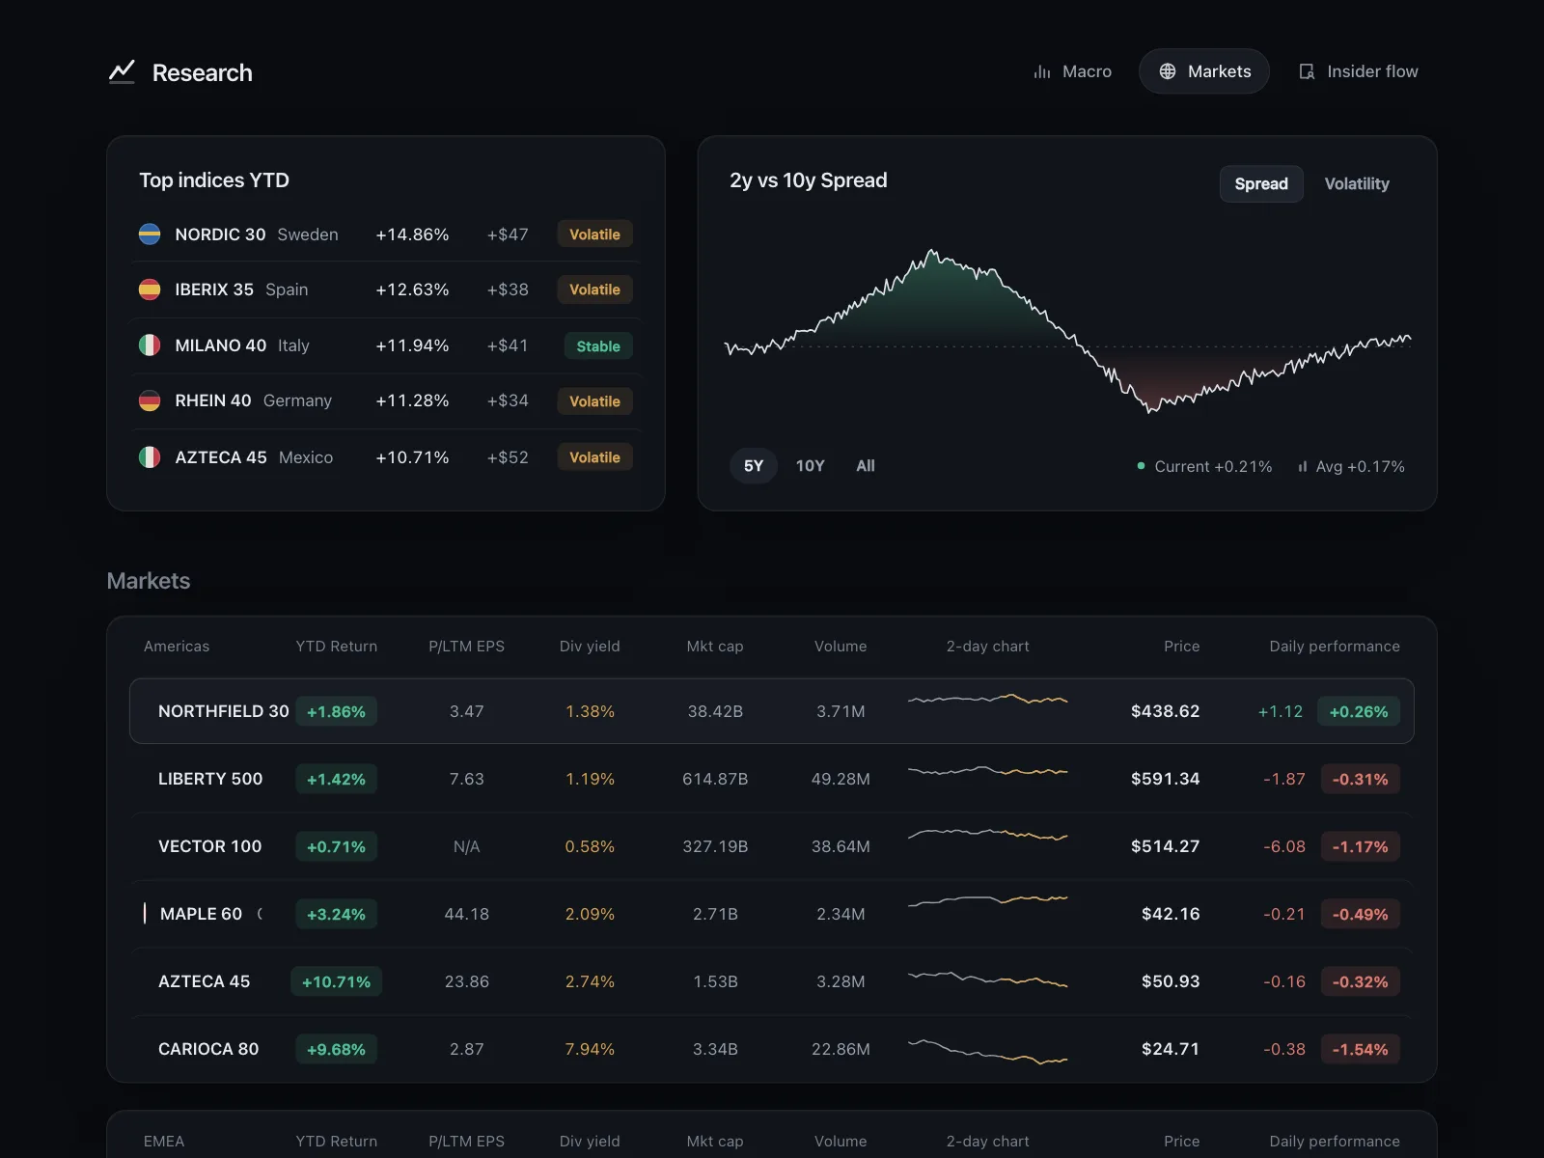Viewport: 1544px width, 1158px height.
Task: Click the +1.86% YTD badge for NORTHFIELD 30
Action: (x=336, y=711)
